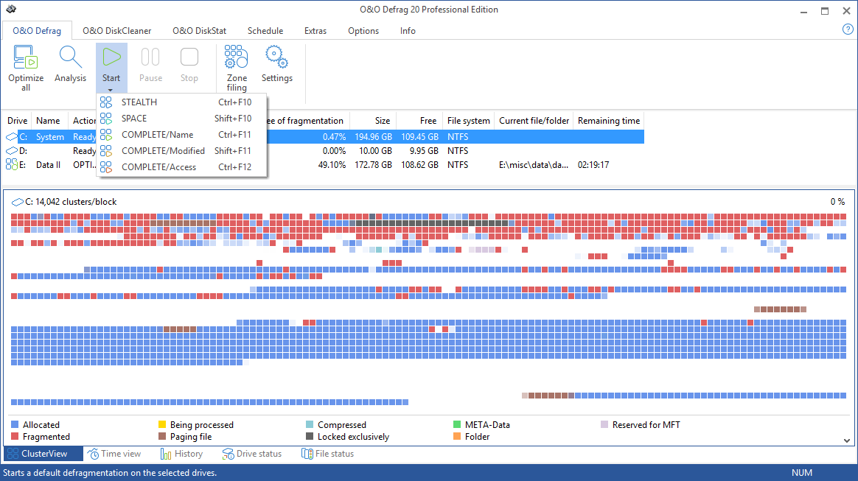The height and width of the screenshot is (481, 858).
Task: Click the teal Compressed legend swatch
Action: (x=310, y=424)
